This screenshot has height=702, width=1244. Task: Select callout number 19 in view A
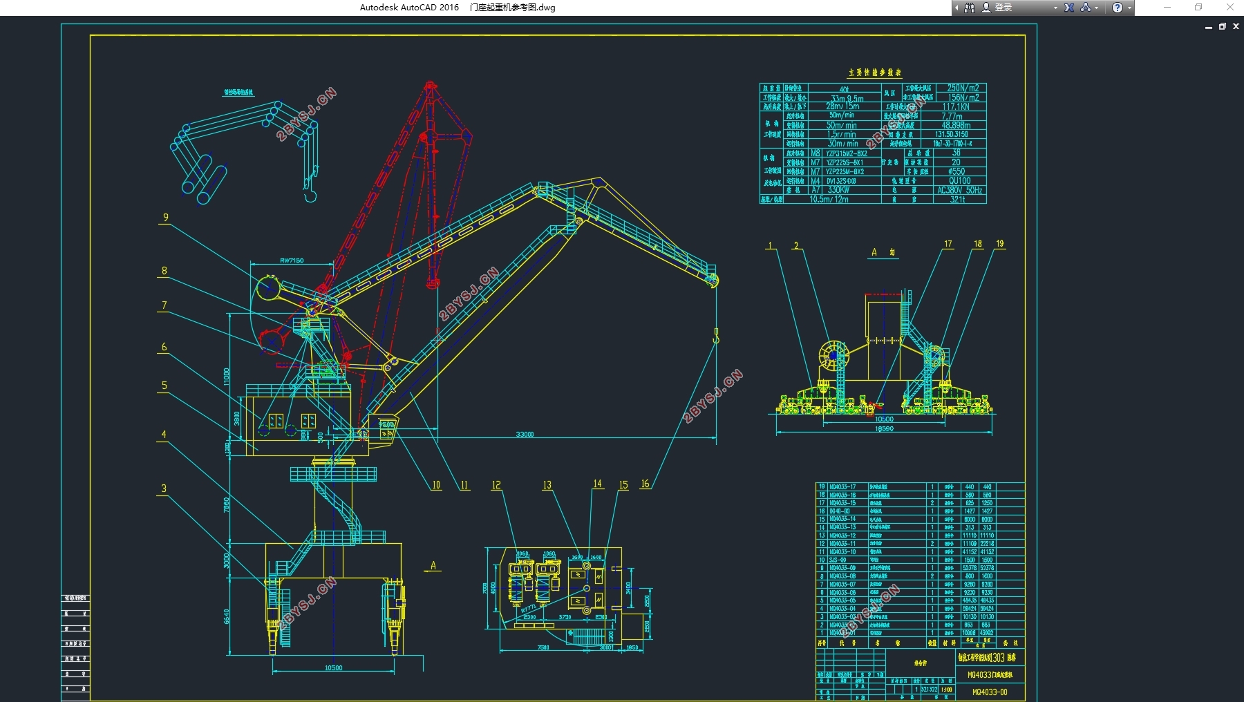tap(1000, 243)
